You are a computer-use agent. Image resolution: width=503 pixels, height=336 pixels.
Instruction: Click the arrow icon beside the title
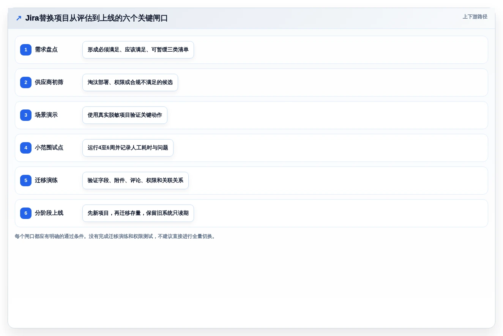click(19, 18)
